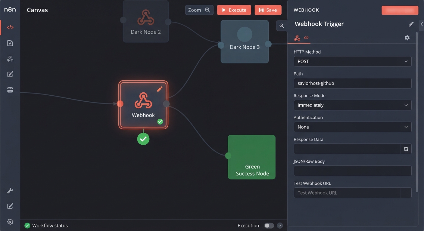Click the large green checkmark below Webhook node
This screenshot has width=424, height=231.
(x=143, y=139)
